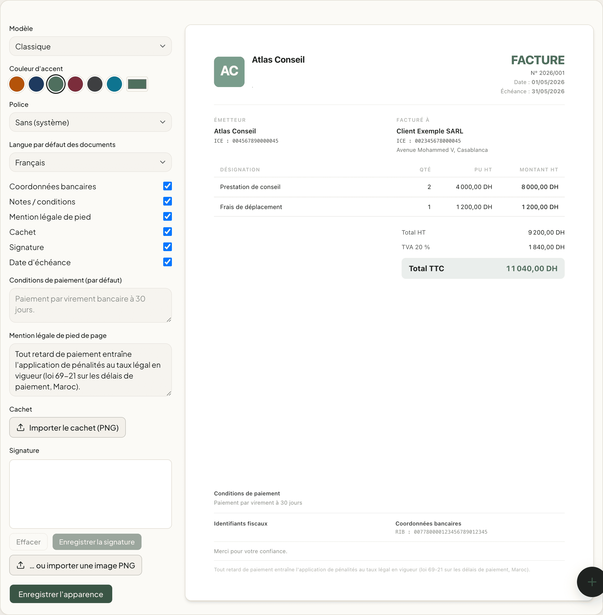The height and width of the screenshot is (615, 603).
Task: Click the Conditions de paiement text area
Action: pyautogui.click(x=91, y=305)
